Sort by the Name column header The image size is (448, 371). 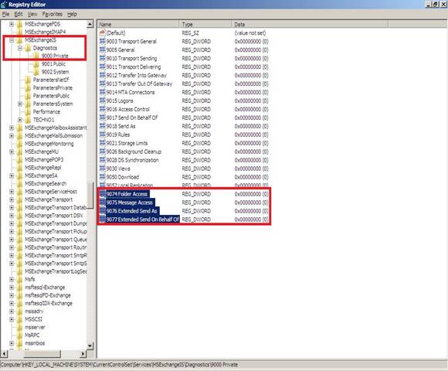(138, 24)
